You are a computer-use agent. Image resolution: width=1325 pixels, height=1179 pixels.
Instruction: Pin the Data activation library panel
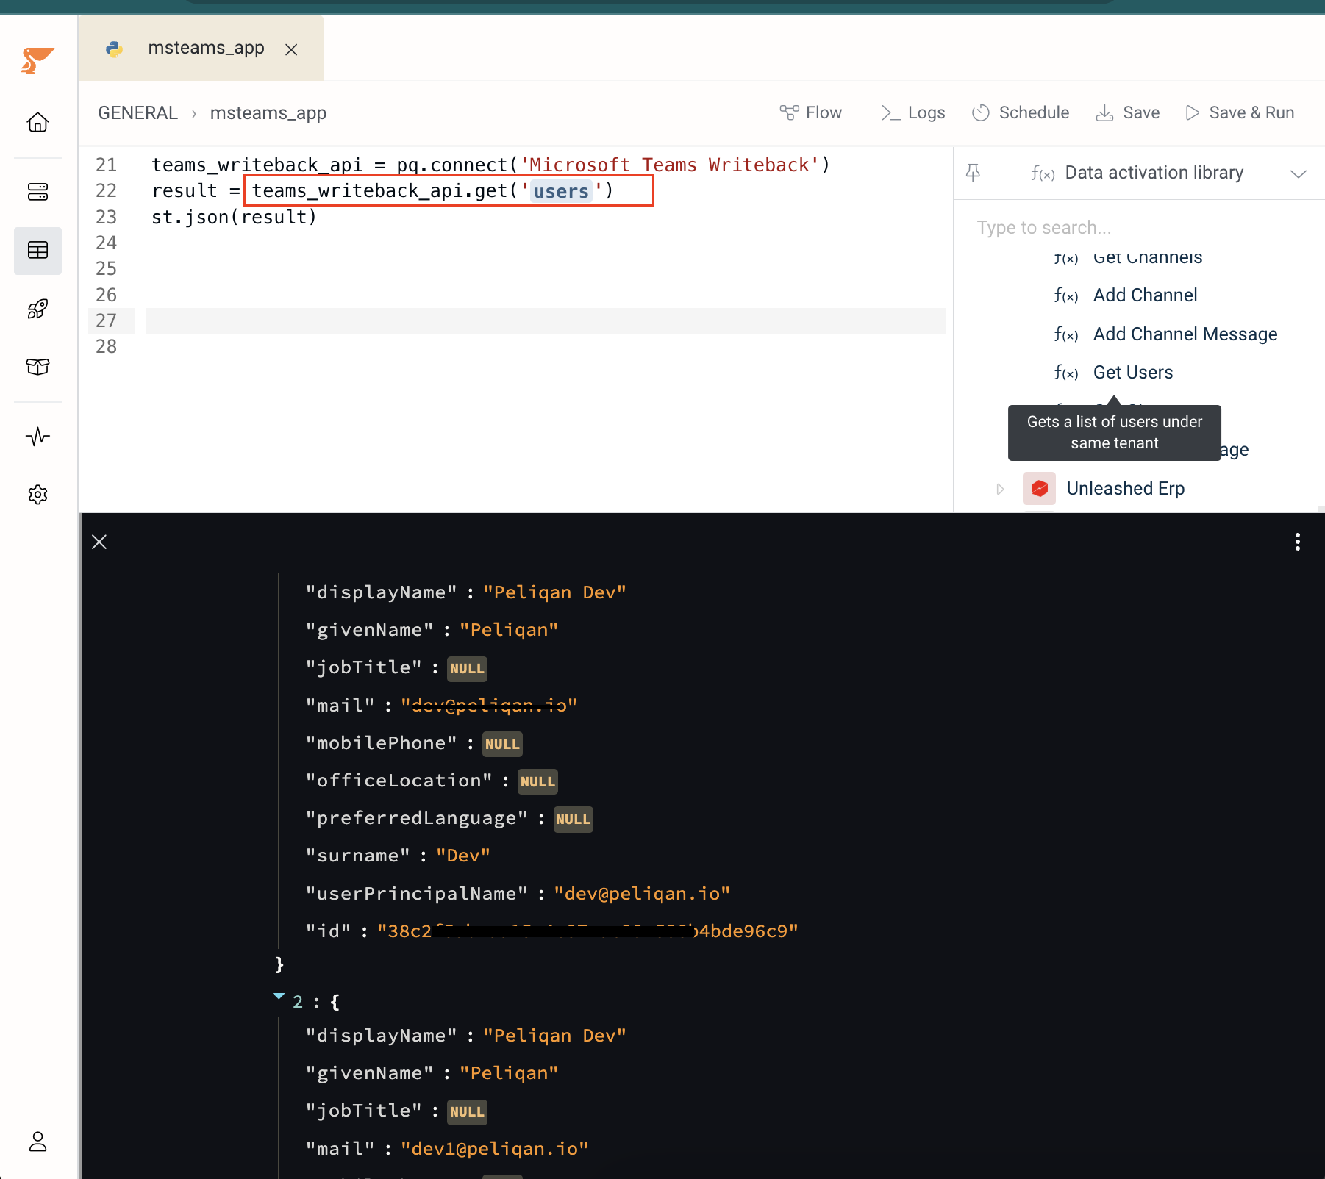tap(973, 173)
